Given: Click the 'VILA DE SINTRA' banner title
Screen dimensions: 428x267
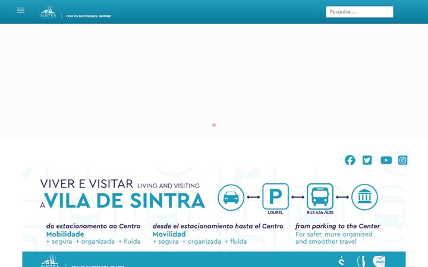Looking at the screenshot, I should 125,201.
